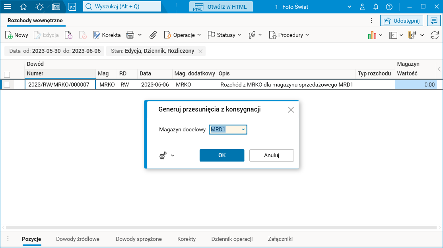Screen dimensions: 443x248
Task: Click Otwórz w HTML button
Action: coord(221,7)
